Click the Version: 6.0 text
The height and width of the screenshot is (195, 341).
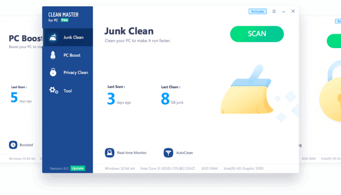[x=59, y=168]
